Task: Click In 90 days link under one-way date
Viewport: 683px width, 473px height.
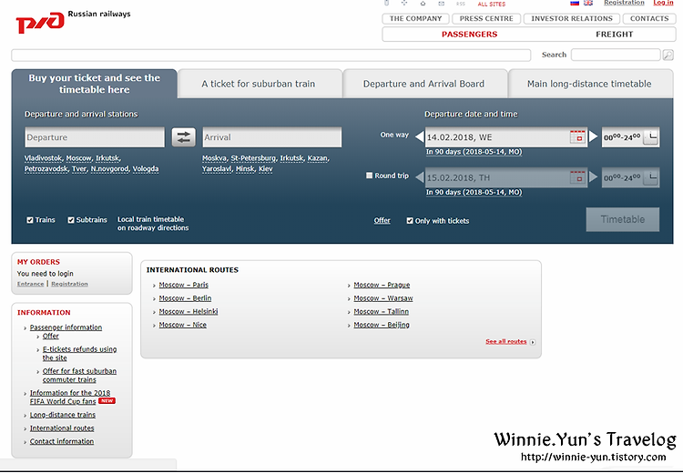Action: (x=474, y=152)
